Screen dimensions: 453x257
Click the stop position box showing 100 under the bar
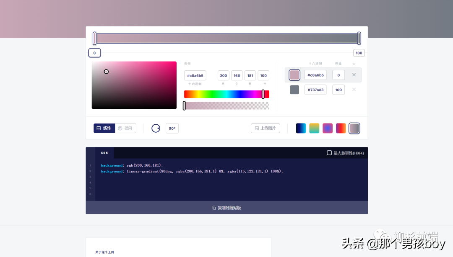click(359, 53)
